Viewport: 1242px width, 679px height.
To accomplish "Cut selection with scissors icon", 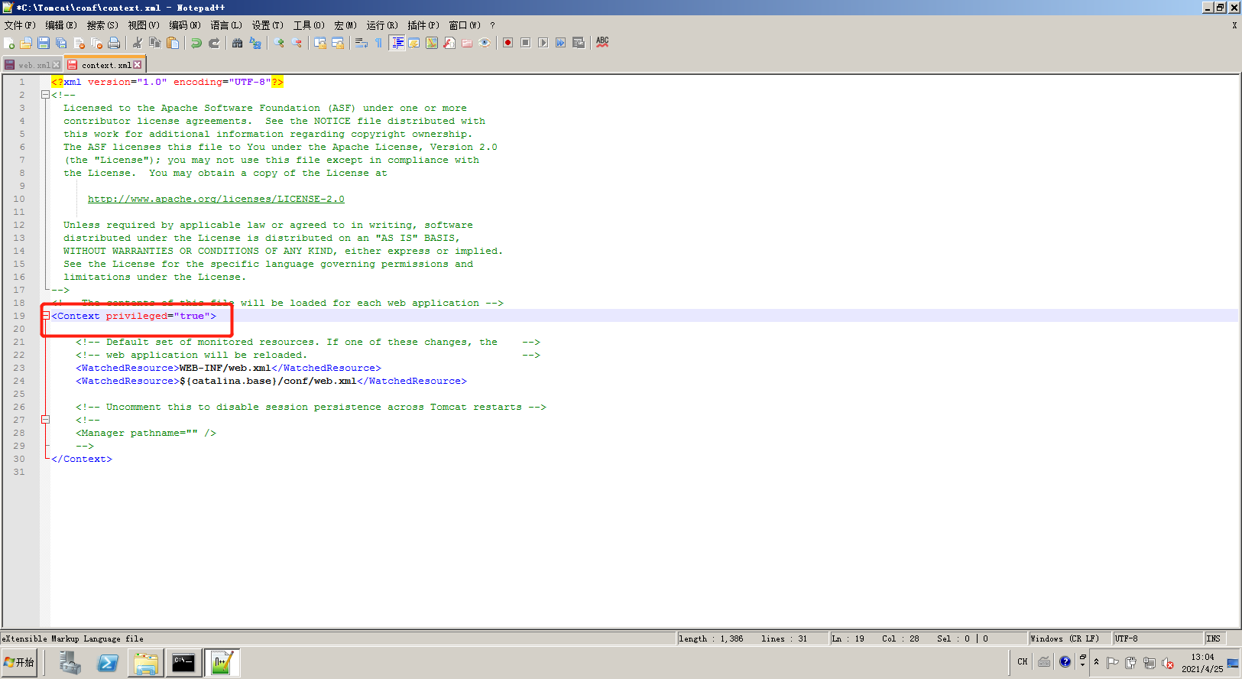I will [138, 43].
